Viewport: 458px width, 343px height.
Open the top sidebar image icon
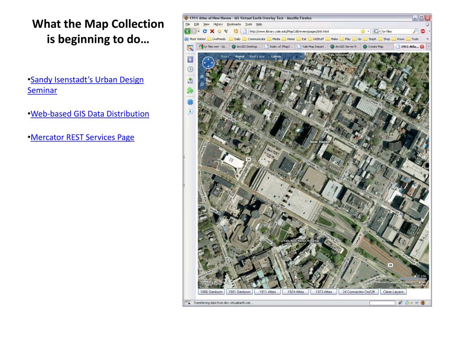click(190, 48)
